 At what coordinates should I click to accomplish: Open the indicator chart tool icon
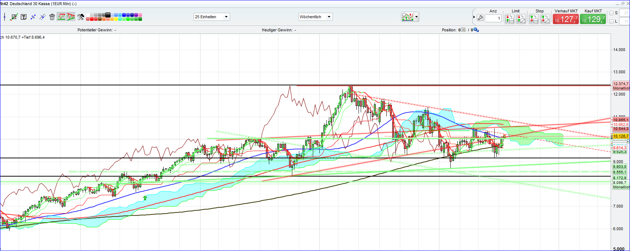[14, 17]
